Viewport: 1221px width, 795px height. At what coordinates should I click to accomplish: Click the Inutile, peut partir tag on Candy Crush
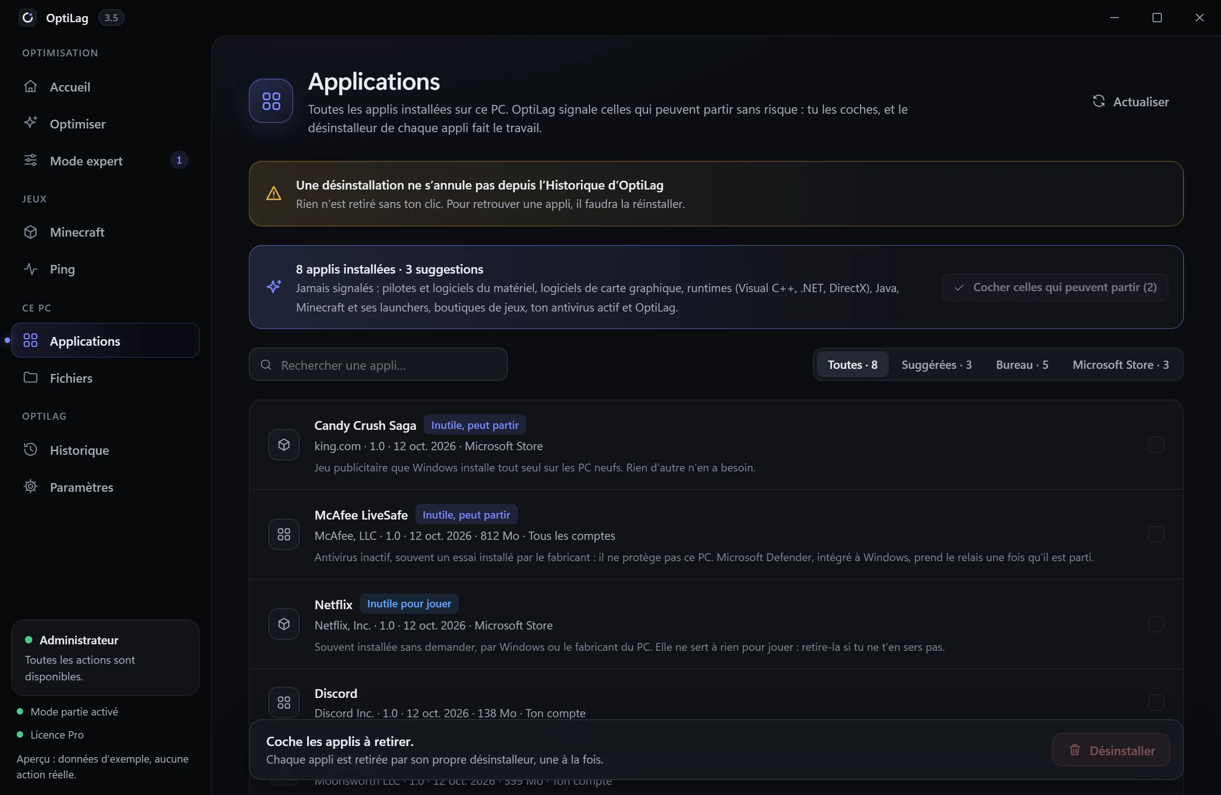[475, 424]
